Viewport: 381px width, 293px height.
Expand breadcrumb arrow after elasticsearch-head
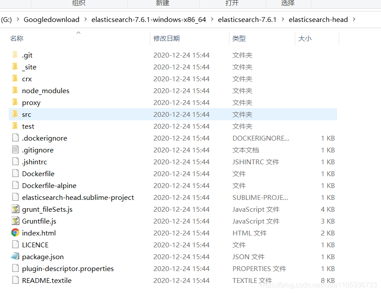tap(354, 19)
